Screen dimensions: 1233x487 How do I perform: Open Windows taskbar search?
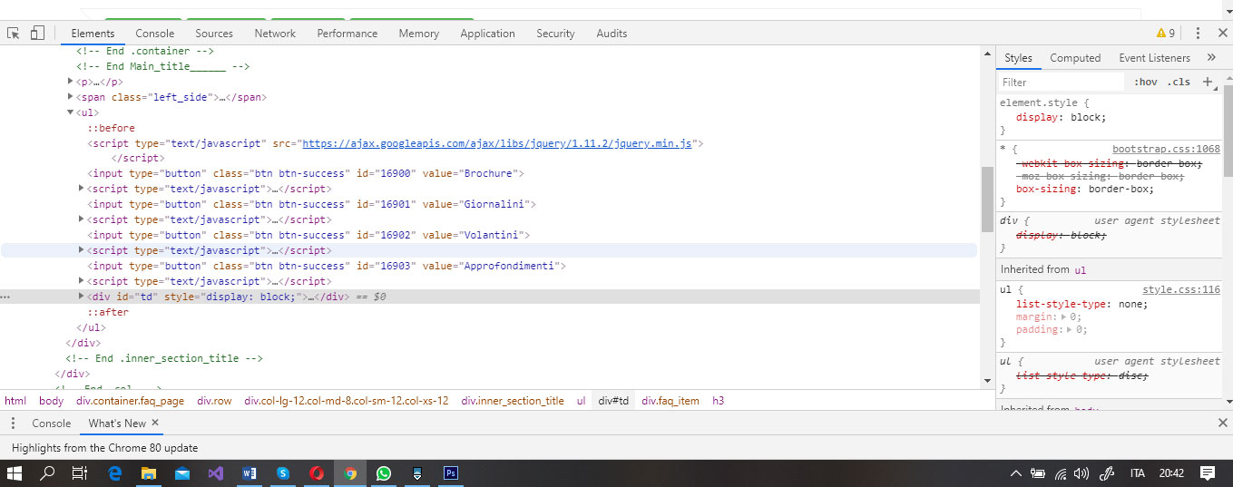(x=46, y=472)
